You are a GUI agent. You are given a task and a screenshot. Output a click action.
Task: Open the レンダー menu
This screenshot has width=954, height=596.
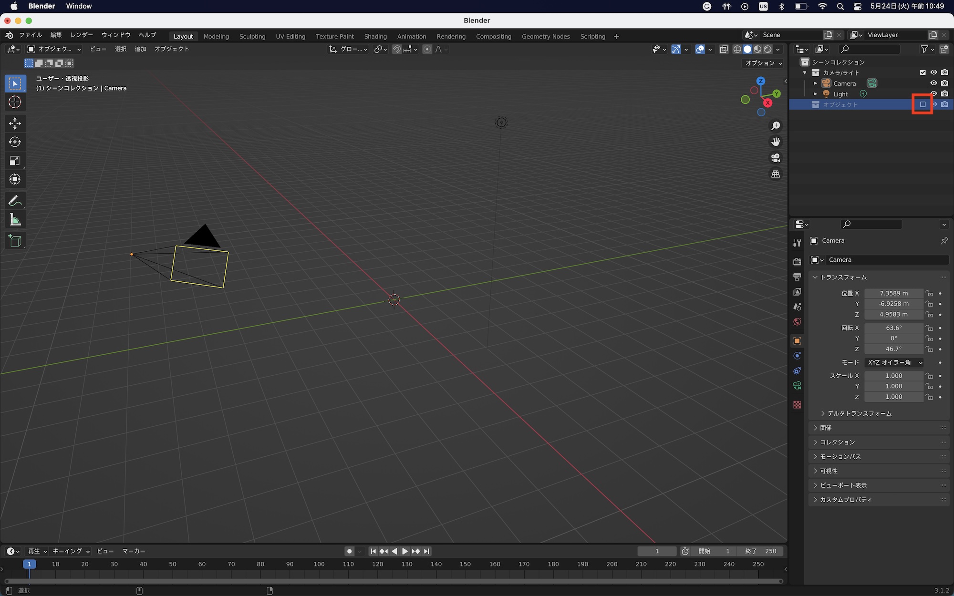(x=82, y=35)
